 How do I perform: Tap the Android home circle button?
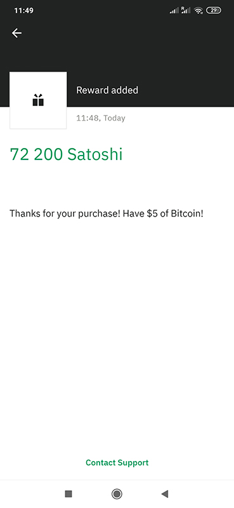(x=117, y=494)
